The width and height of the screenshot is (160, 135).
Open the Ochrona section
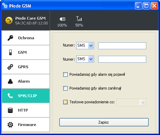[26, 38]
